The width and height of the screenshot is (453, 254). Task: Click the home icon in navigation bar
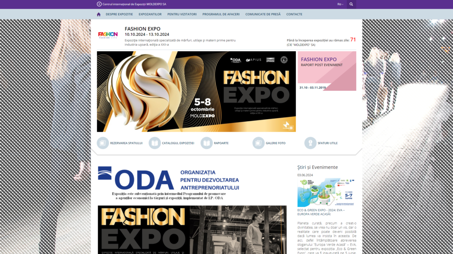[x=99, y=14]
